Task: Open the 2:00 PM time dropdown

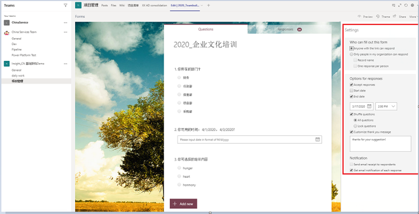Action: (x=386, y=106)
